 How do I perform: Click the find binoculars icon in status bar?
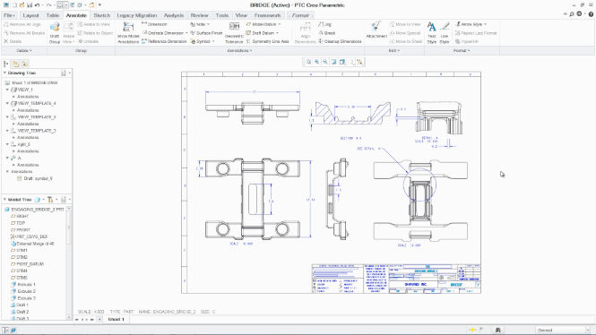point(498,330)
